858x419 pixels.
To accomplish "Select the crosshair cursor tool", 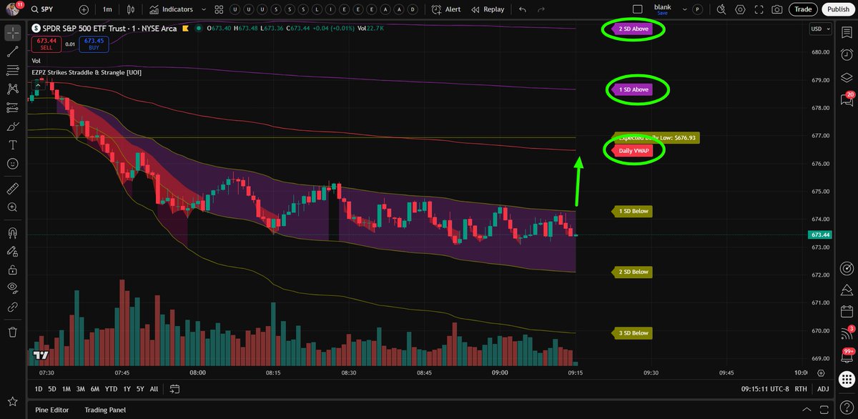I will [12, 33].
